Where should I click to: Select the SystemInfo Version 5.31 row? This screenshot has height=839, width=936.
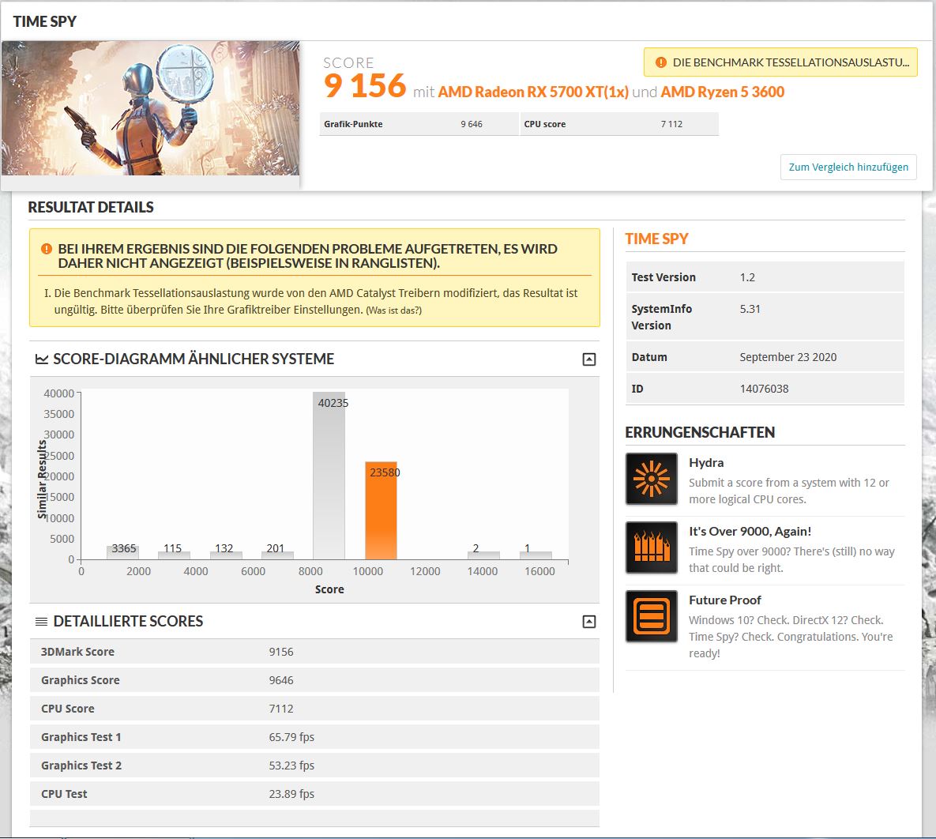[x=765, y=317]
